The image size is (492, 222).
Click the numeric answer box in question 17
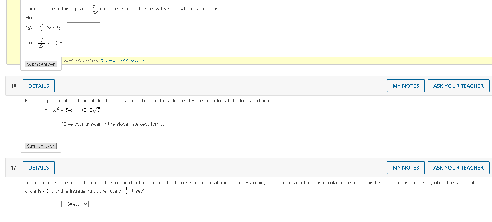(41, 203)
